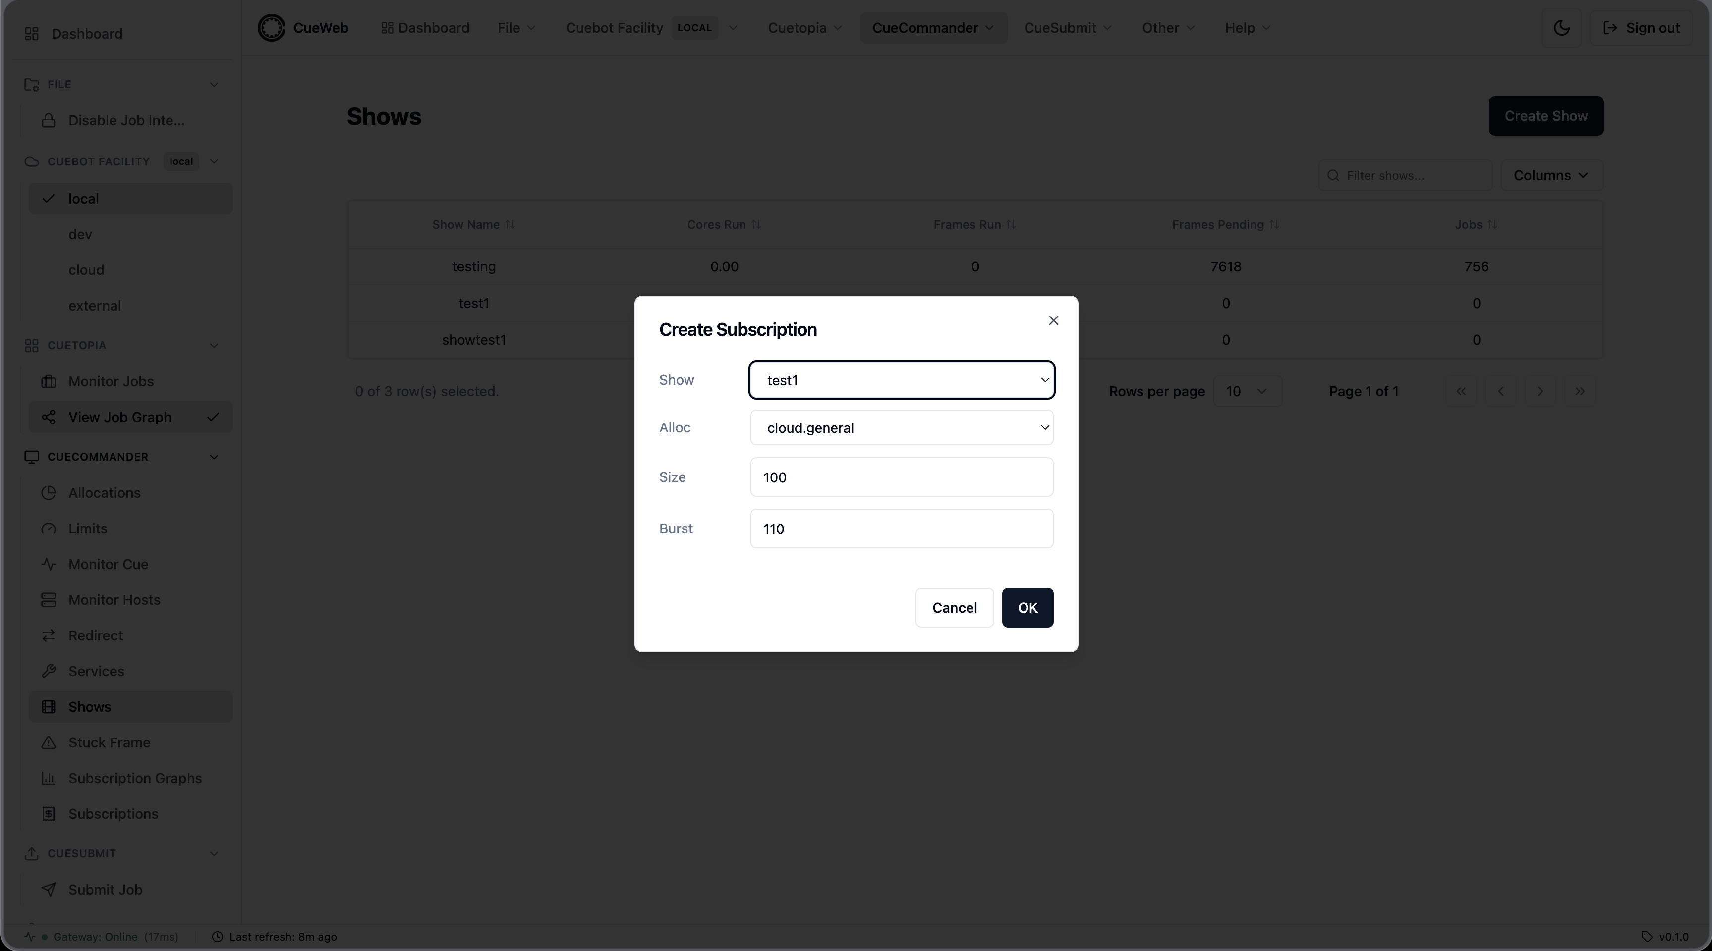Screen dimensions: 1712x951
Task: Collapse the CUETOPIA sidebar section
Action: tap(214, 346)
